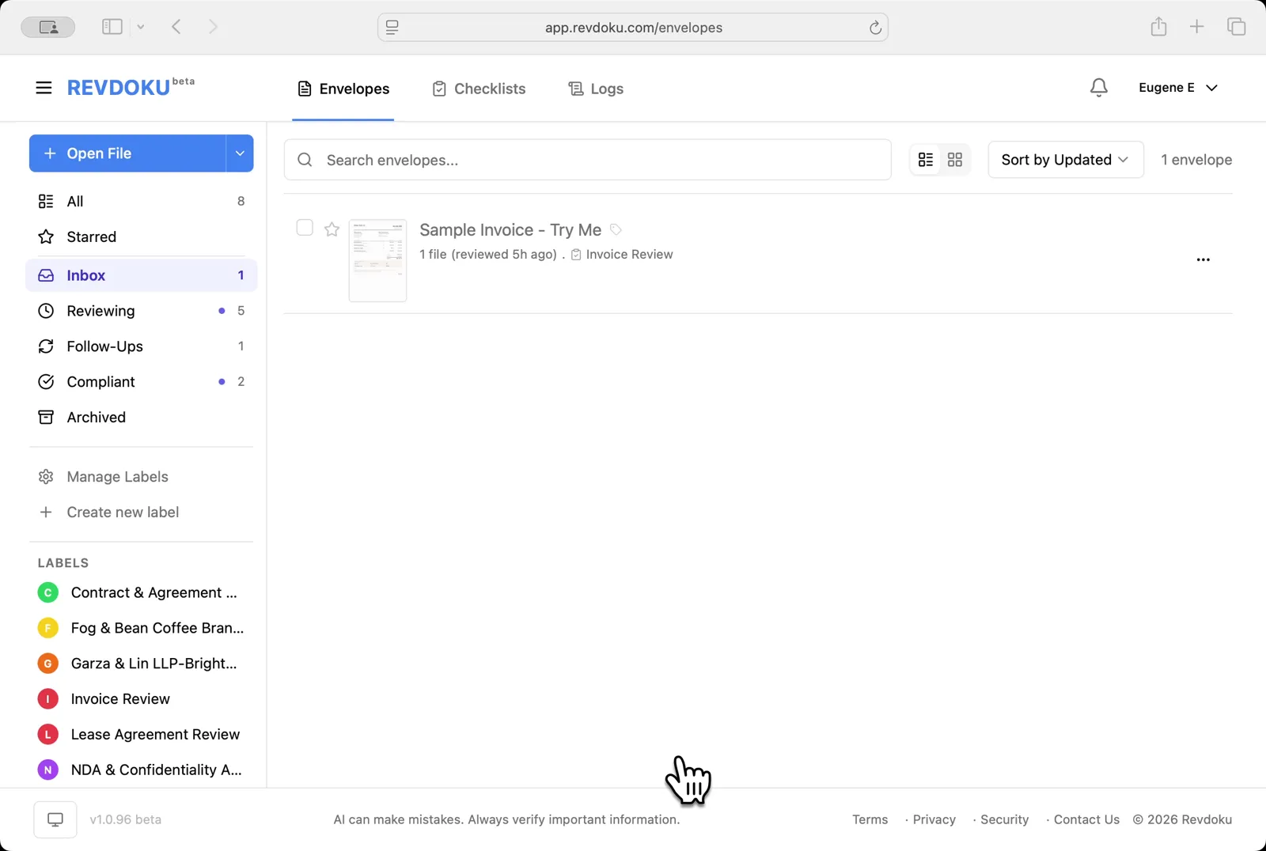
Task: View Follow-Ups envelopes
Action: click(104, 346)
